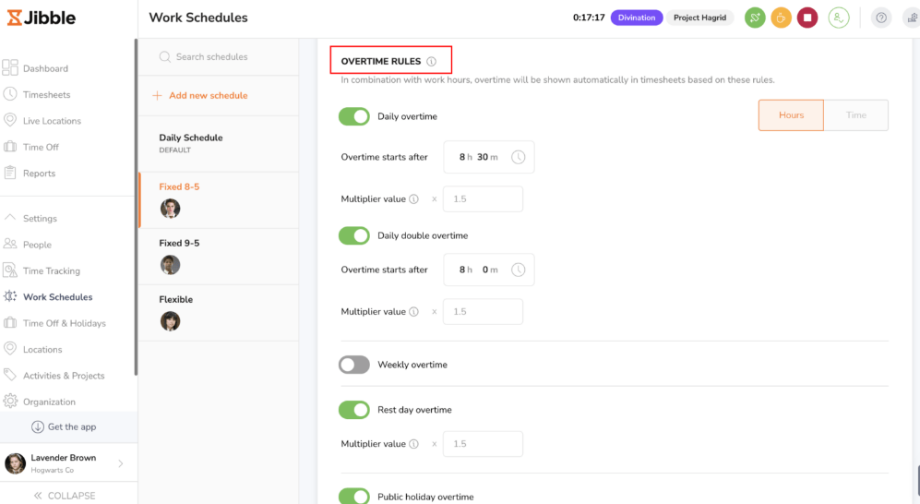Click the info icon by the Daily overtime multiplier

point(413,198)
